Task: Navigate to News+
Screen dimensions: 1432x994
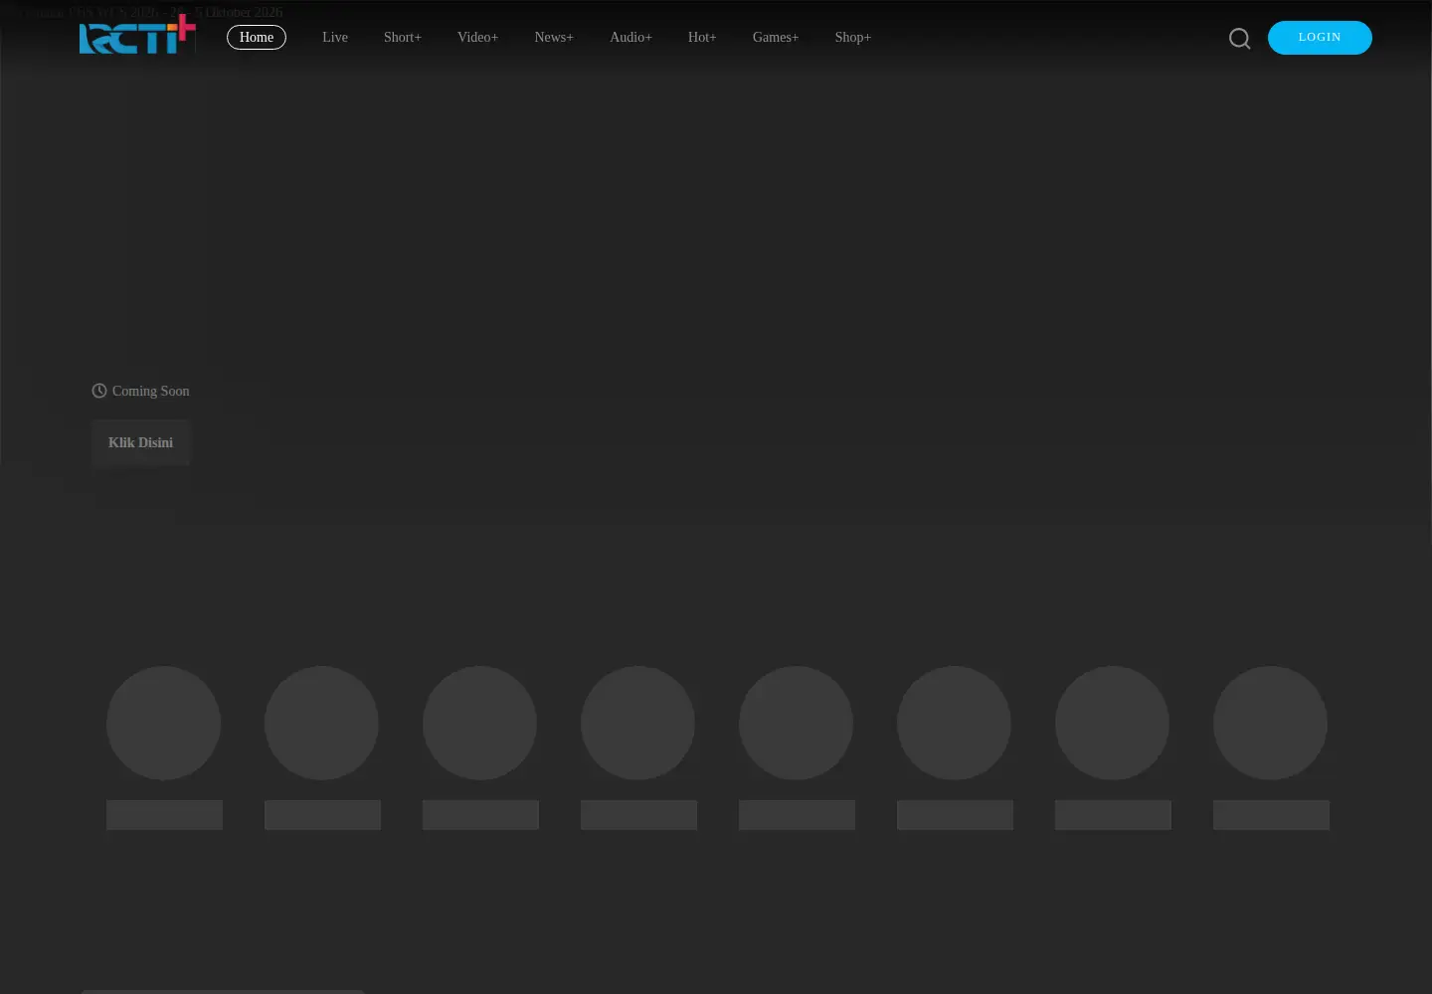Action: [554, 37]
